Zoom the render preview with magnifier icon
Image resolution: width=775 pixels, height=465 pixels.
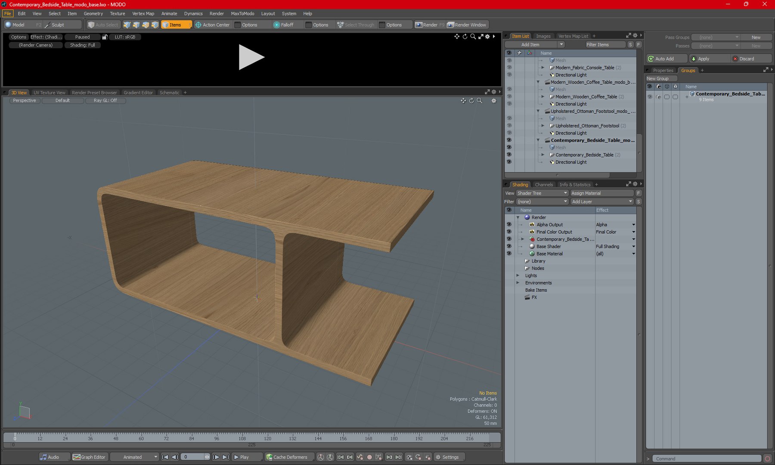click(473, 37)
